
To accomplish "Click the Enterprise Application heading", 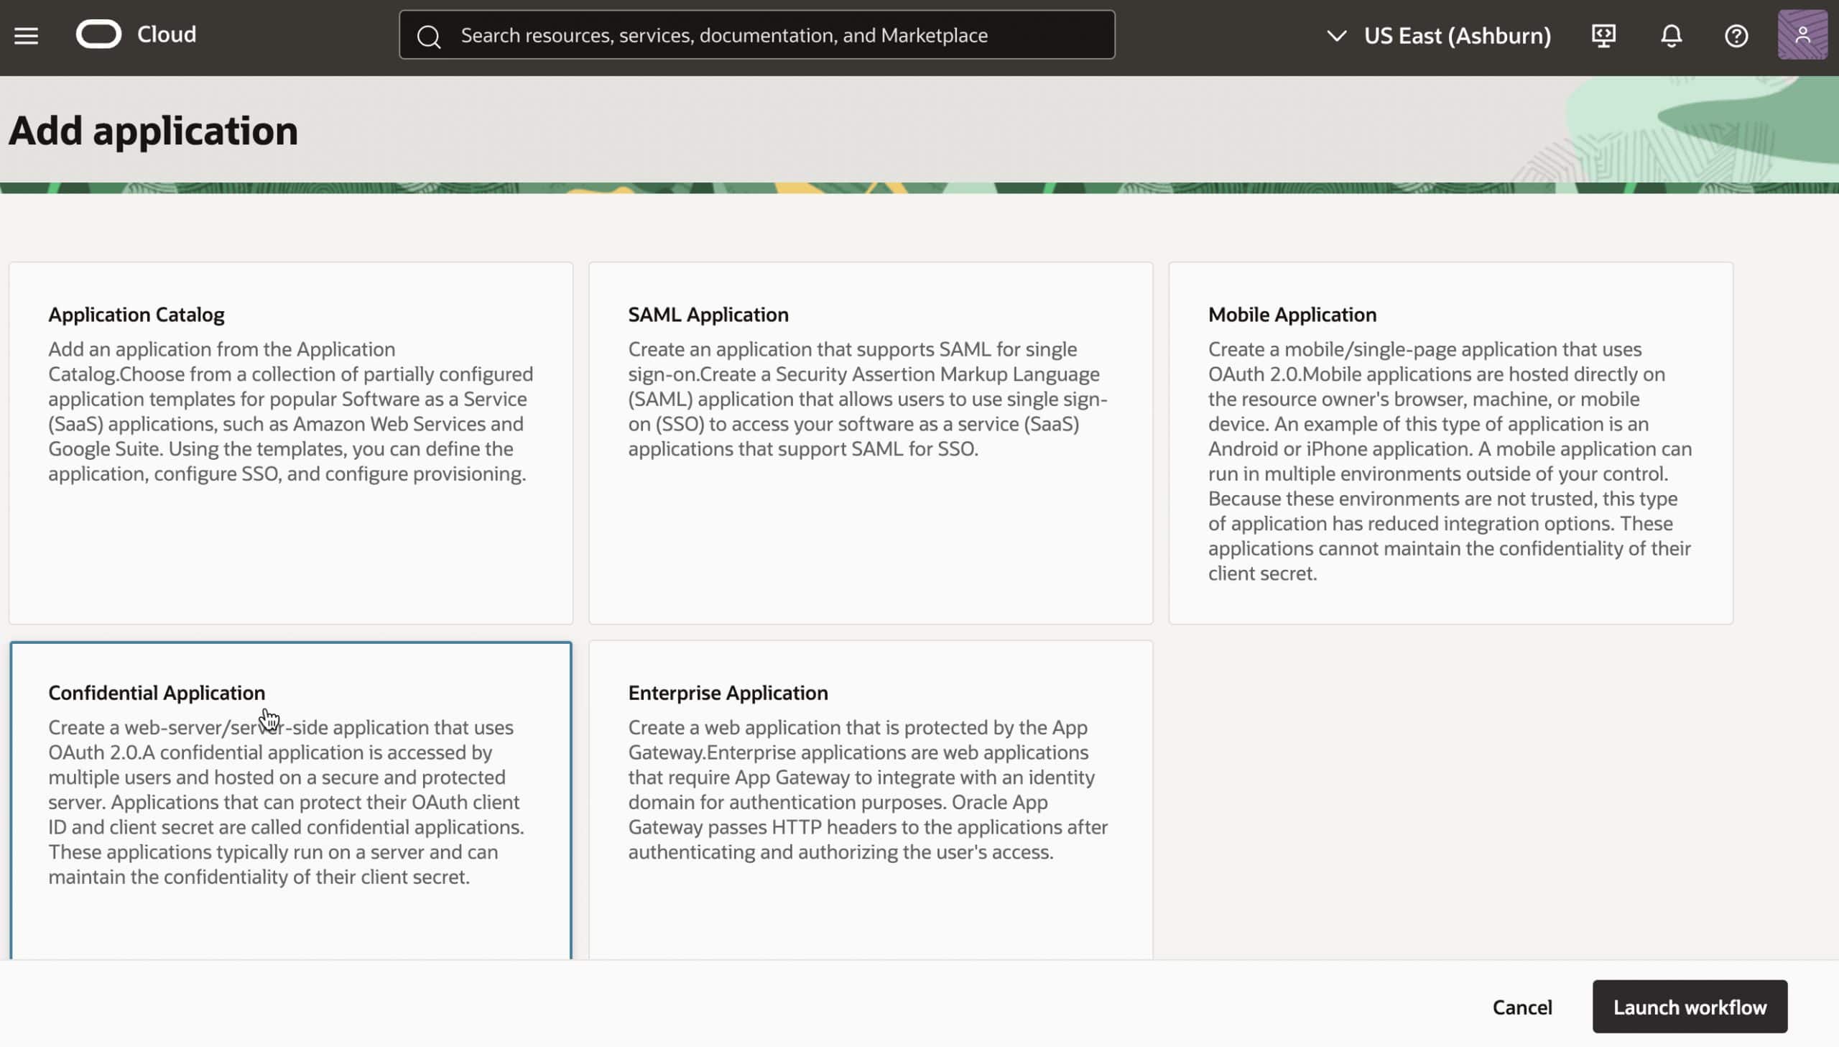I will [728, 693].
